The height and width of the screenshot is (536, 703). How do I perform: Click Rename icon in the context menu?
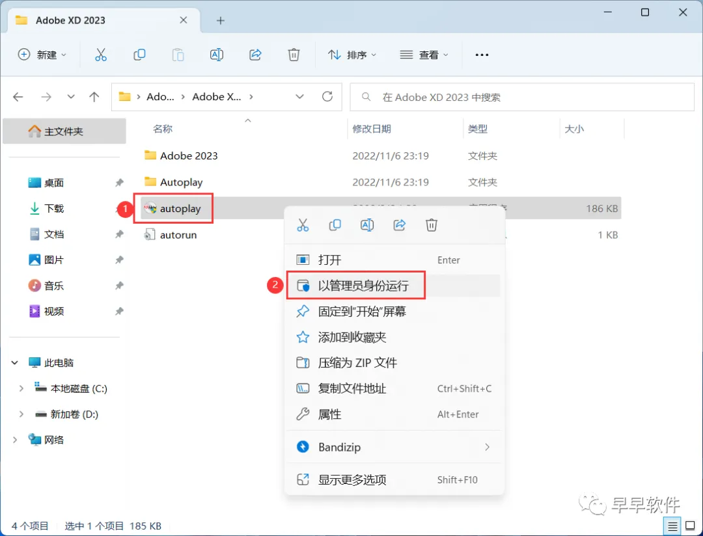367,225
